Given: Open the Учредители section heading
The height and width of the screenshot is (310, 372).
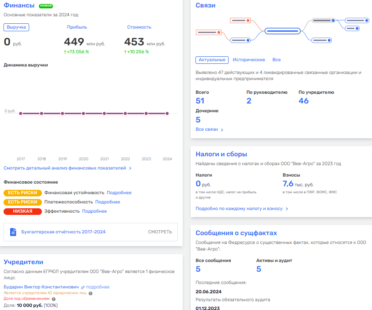Looking at the screenshot, I should click(x=23, y=262).
